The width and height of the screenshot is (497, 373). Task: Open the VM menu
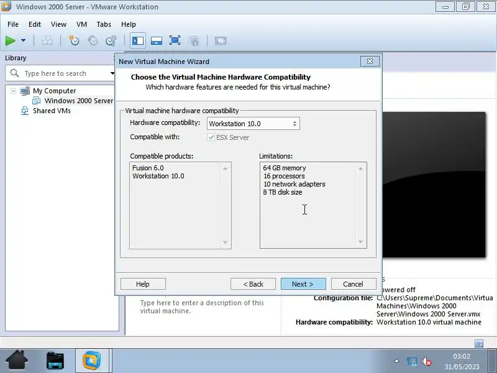[81, 24]
